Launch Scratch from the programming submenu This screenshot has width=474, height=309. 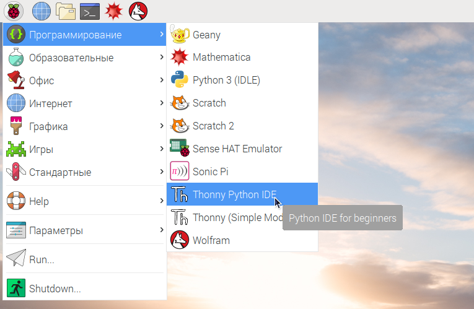pos(242,103)
